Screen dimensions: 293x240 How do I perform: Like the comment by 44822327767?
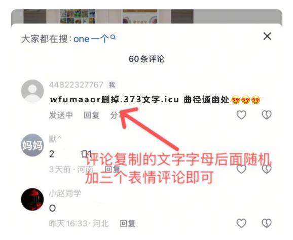(241, 115)
